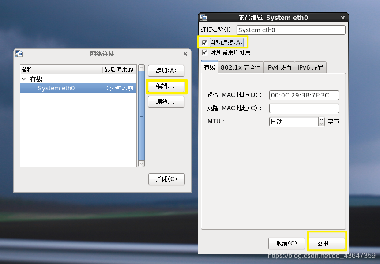
Task: Open the IPv6 设置 tab
Action: click(310, 67)
